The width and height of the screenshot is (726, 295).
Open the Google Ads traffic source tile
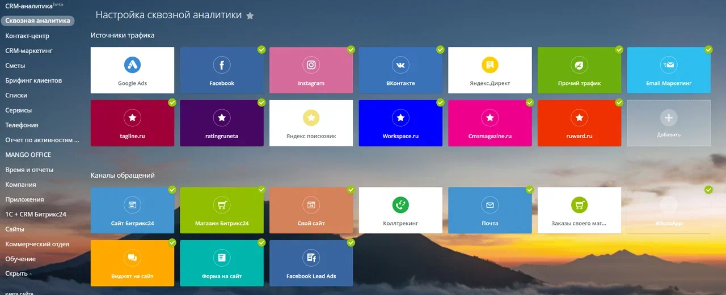132,70
